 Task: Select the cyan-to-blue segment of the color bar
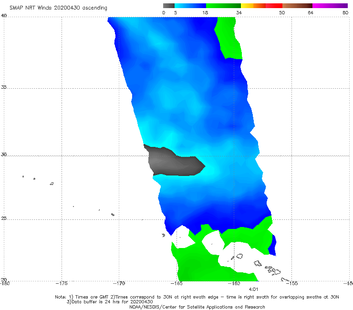pos(190,6)
